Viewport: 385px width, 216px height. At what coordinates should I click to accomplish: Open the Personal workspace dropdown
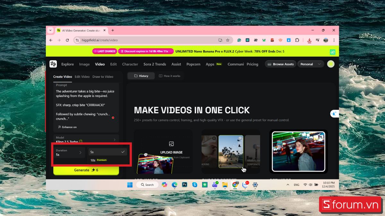311,64
